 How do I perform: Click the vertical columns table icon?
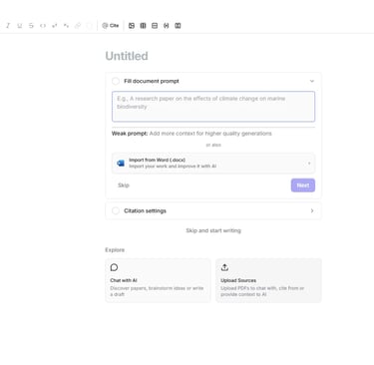pyautogui.click(x=143, y=26)
